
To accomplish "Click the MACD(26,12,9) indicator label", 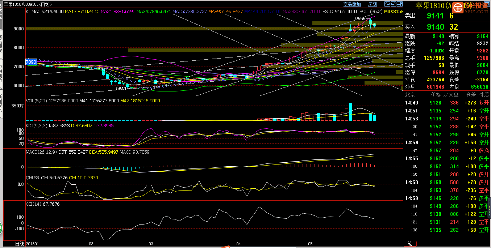I will (41, 152).
